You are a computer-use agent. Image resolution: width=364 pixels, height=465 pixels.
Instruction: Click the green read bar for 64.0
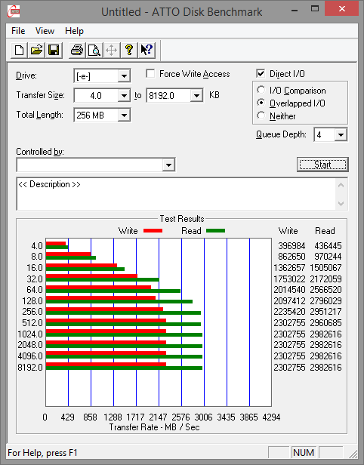click(113, 291)
